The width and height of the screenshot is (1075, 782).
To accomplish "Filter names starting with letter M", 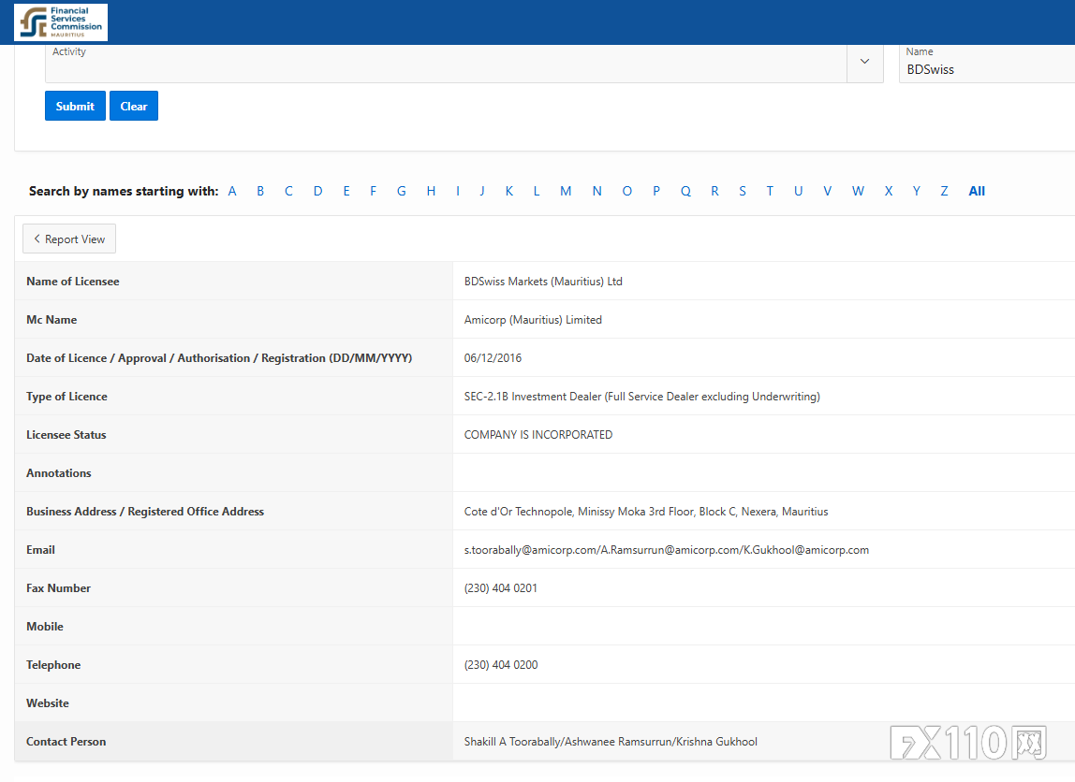I will (x=566, y=191).
